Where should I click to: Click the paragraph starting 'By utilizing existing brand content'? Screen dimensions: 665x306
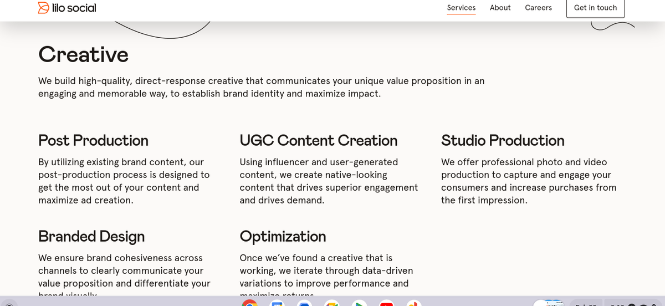coord(124,181)
